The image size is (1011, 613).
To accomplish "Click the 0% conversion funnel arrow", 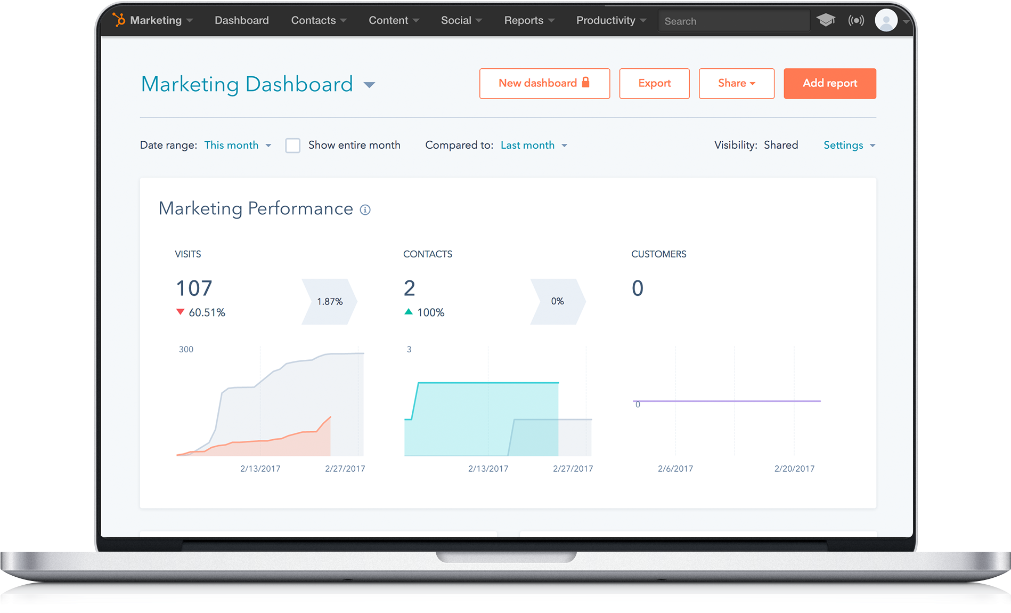I will (557, 301).
